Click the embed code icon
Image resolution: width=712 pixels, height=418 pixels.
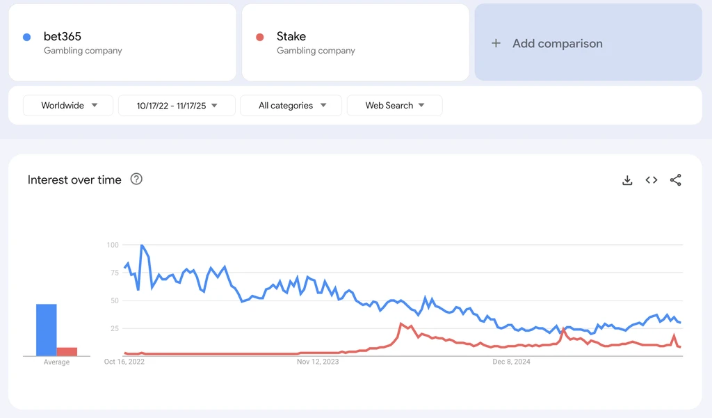[x=652, y=180]
